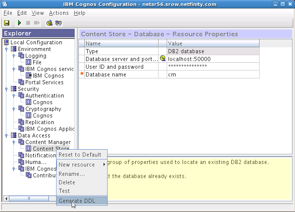295x212 pixels.
Task: Click the DB2 database type cell
Action: tap(213, 51)
